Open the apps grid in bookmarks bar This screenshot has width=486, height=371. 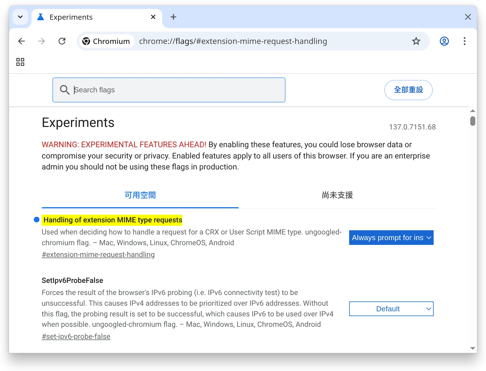20,62
